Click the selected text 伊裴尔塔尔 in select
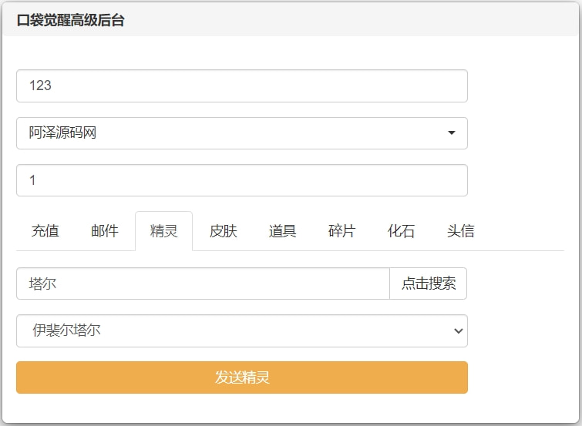Screen dimensions: 582x426 point(67,331)
